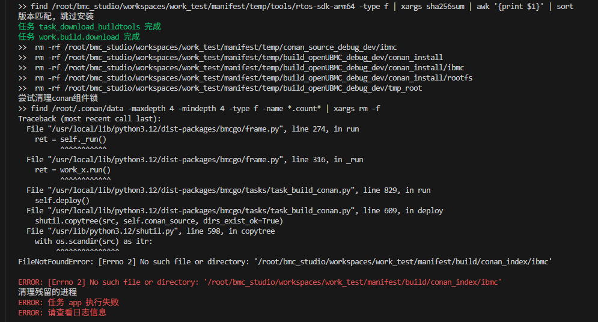Open shutil.py link at line 598

coord(125,231)
